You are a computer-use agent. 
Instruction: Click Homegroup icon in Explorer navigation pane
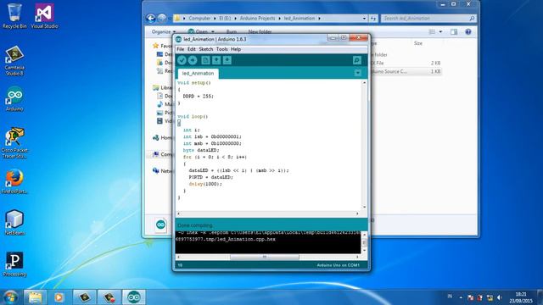tap(156, 137)
